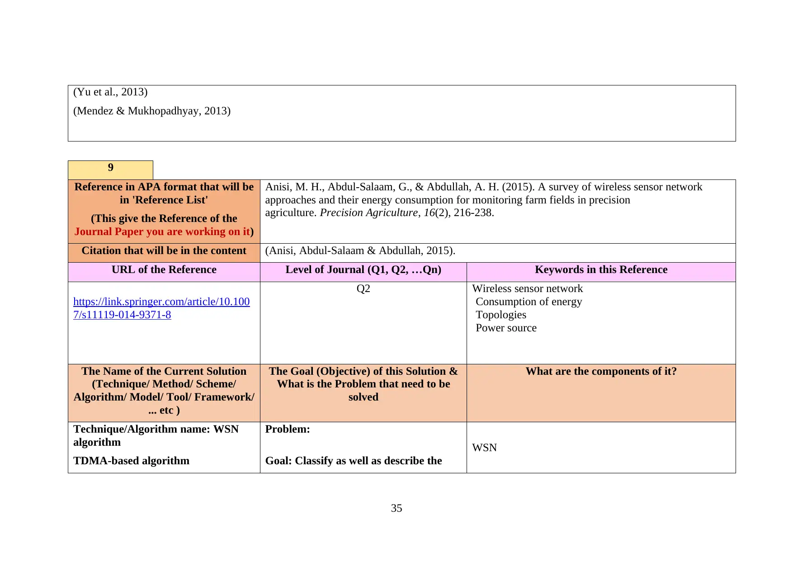Click the 'Problem:' label
The height and width of the screenshot is (561, 793).
point(288,429)
